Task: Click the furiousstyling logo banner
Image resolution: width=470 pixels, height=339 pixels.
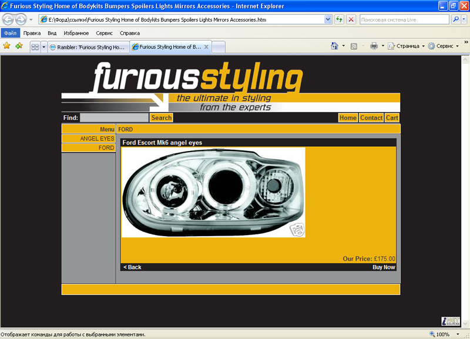Action: click(231, 86)
